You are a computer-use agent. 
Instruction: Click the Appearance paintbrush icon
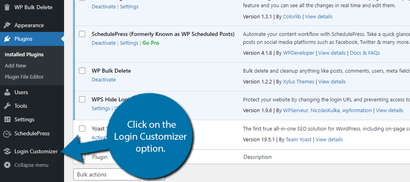click(x=7, y=25)
